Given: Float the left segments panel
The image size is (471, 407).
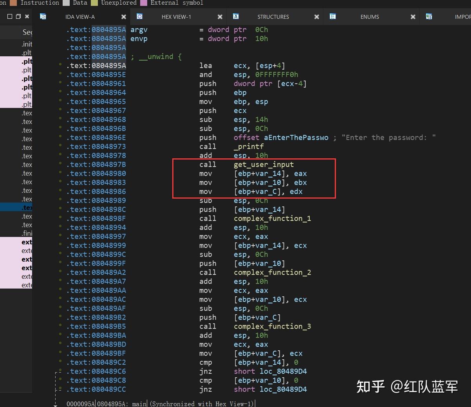Looking at the screenshot, I should (18, 16).
